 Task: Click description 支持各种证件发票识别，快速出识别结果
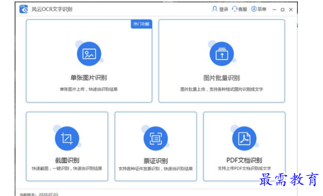coord(156,169)
